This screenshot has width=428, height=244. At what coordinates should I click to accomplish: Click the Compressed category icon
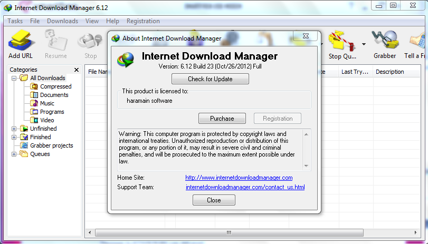coord(34,86)
